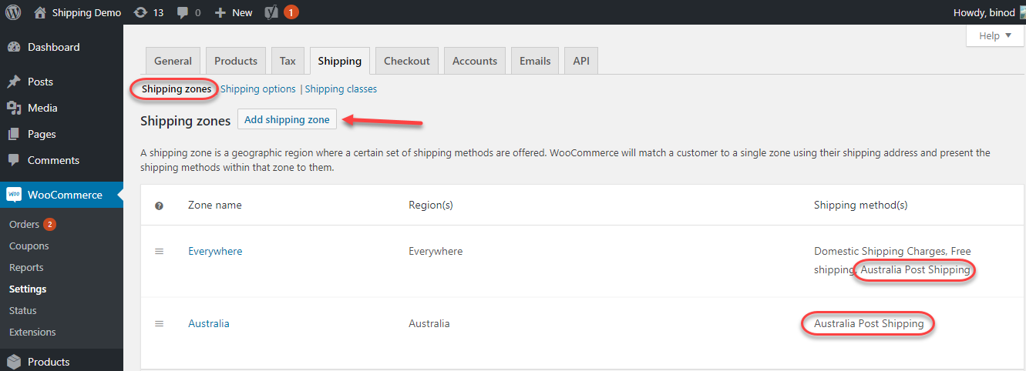This screenshot has width=1026, height=371.
Task: Select the Shipping tab
Action: click(340, 61)
